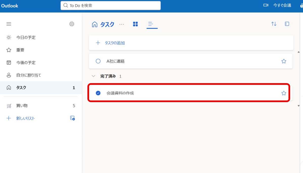Select the 今日の予定 view icon
Viewport: 303px width, 173px height.
coord(9,37)
